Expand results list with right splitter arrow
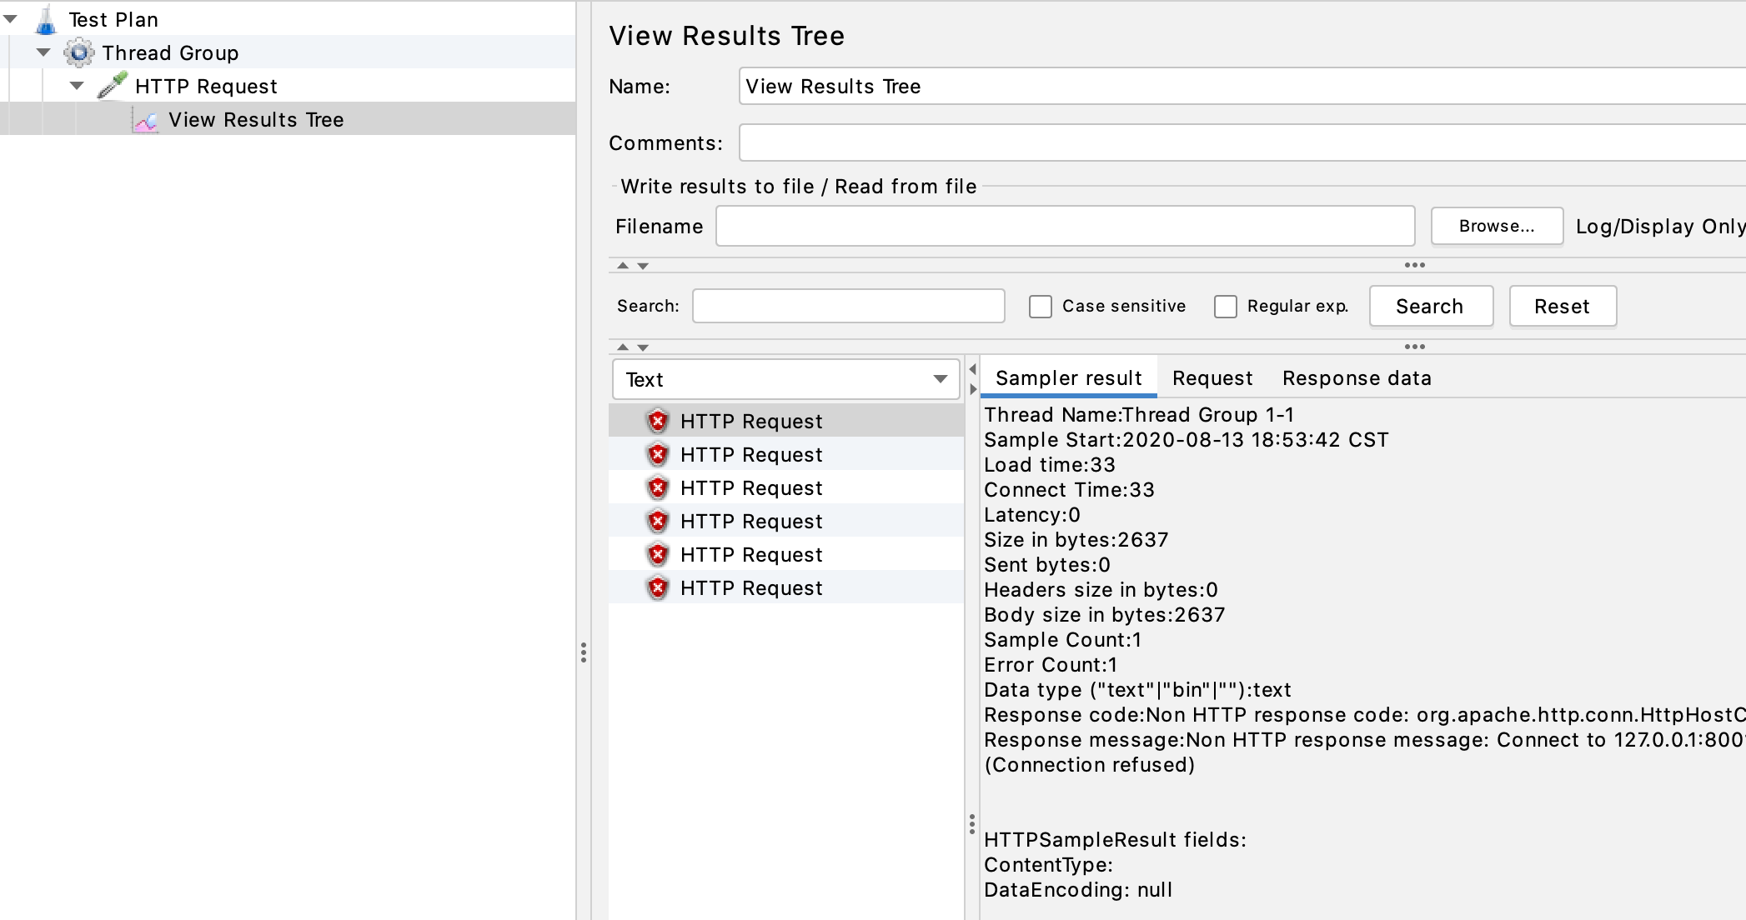 (972, 389)
